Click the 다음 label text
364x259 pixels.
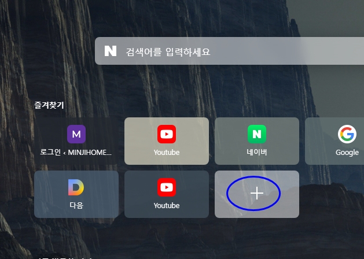[x=76, y=205]
